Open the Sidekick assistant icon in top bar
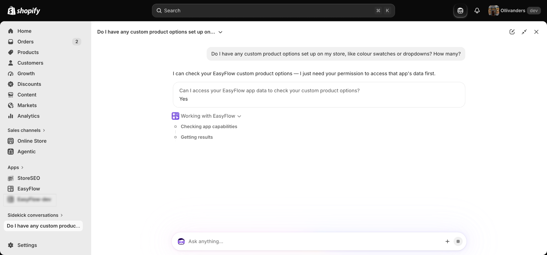This screenshot has width=547, height=255. 460,11
